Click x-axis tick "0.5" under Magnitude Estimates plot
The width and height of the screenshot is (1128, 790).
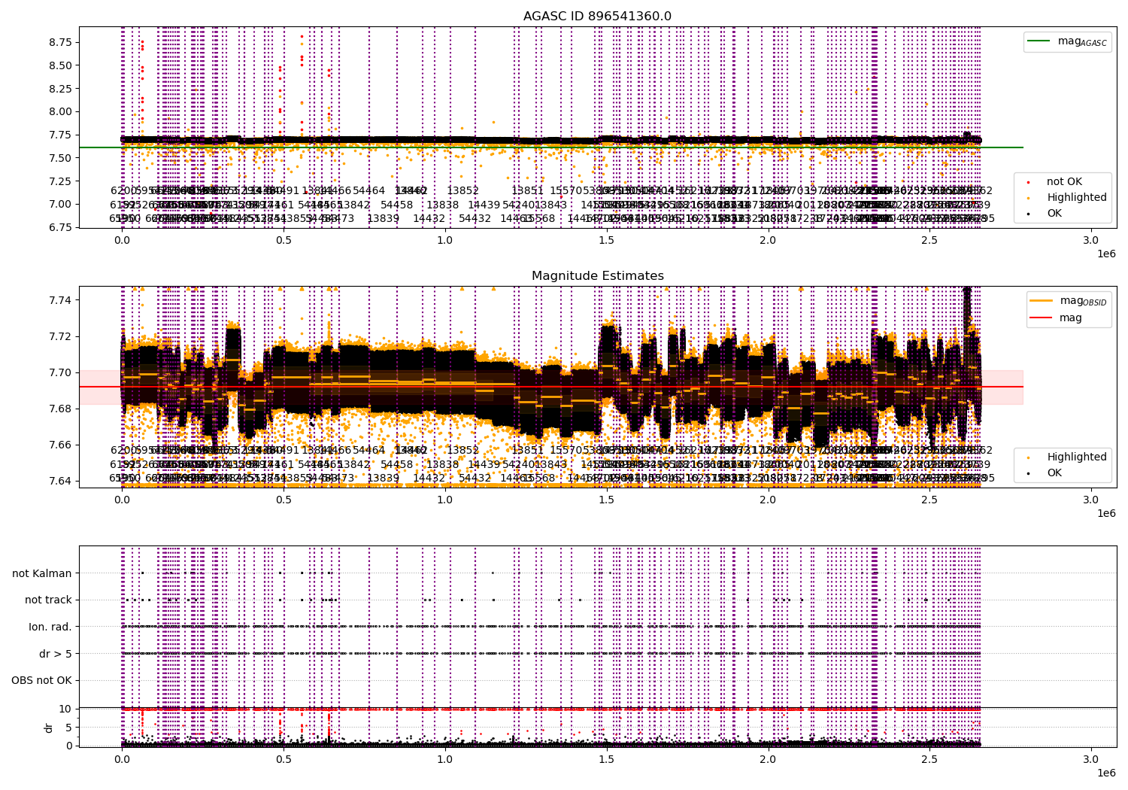point(284,500)
